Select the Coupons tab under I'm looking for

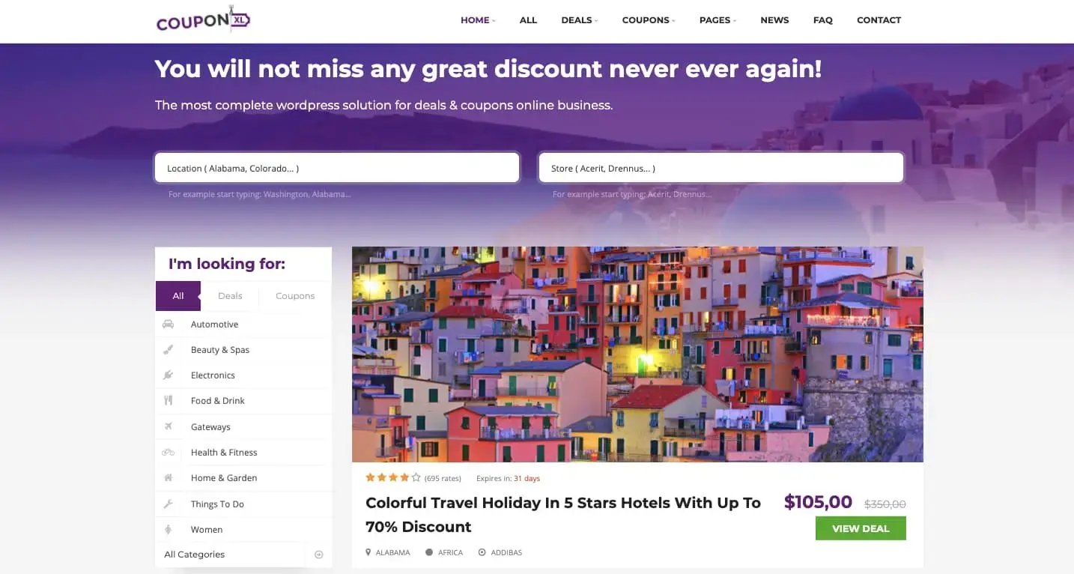tap(295, 296)
